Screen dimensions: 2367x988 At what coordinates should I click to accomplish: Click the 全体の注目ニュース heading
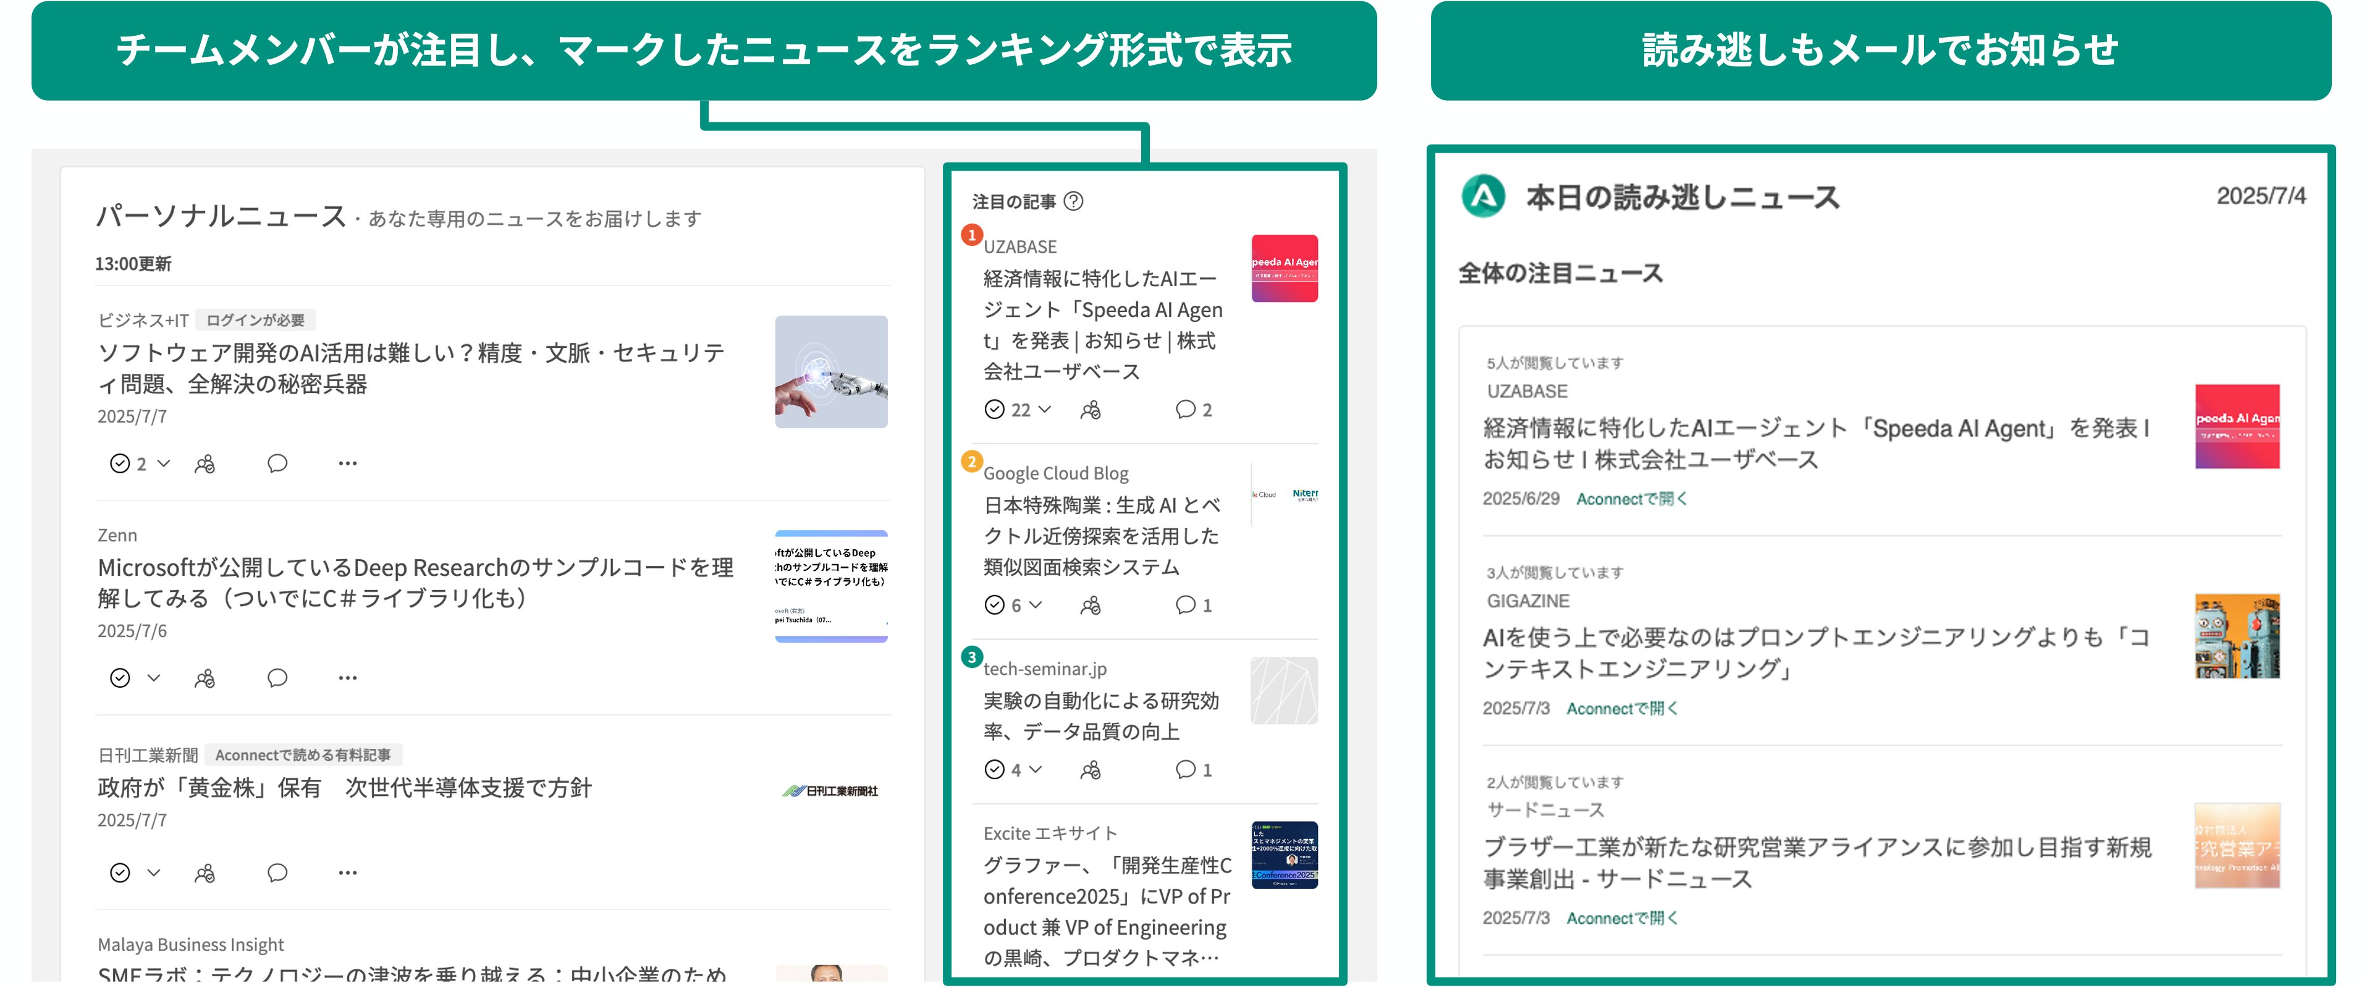pyautogui.click(x=1560, y=273)
